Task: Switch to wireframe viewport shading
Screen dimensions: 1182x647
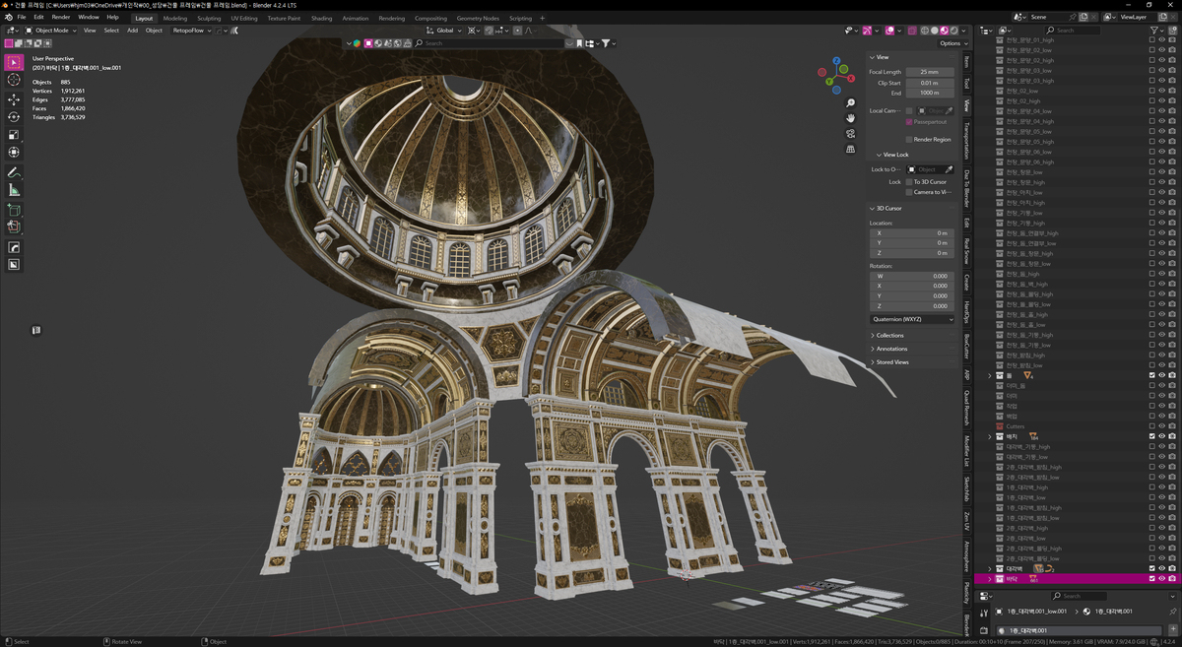Action: pos(924,31)
